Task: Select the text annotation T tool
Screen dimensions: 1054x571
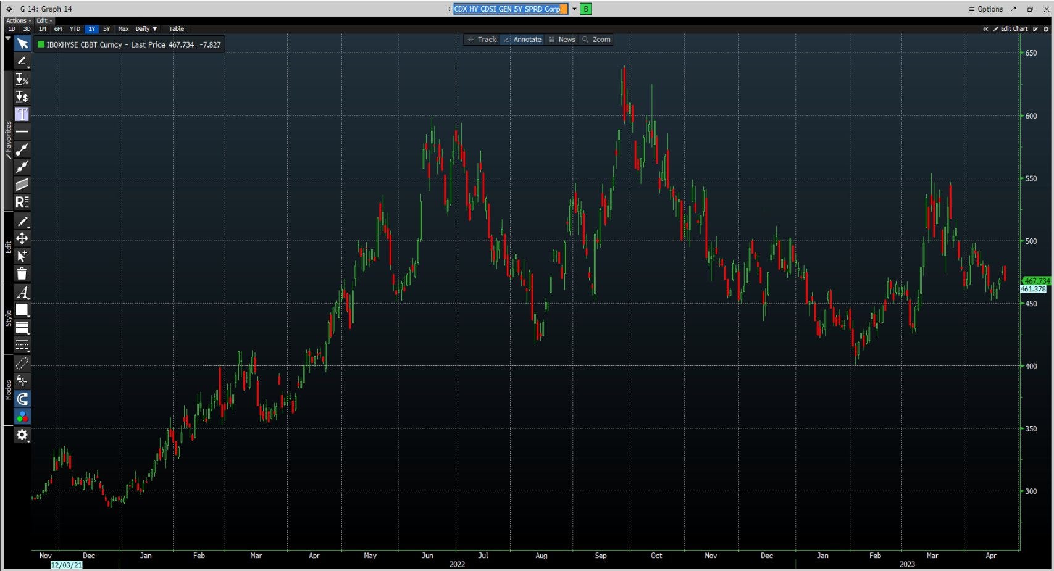Action: tap(22, 114)
